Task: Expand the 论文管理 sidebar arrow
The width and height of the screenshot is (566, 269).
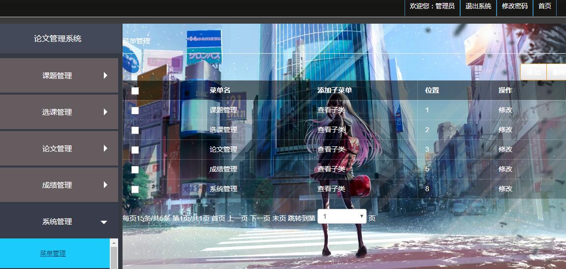Action: tap(105, 148)
